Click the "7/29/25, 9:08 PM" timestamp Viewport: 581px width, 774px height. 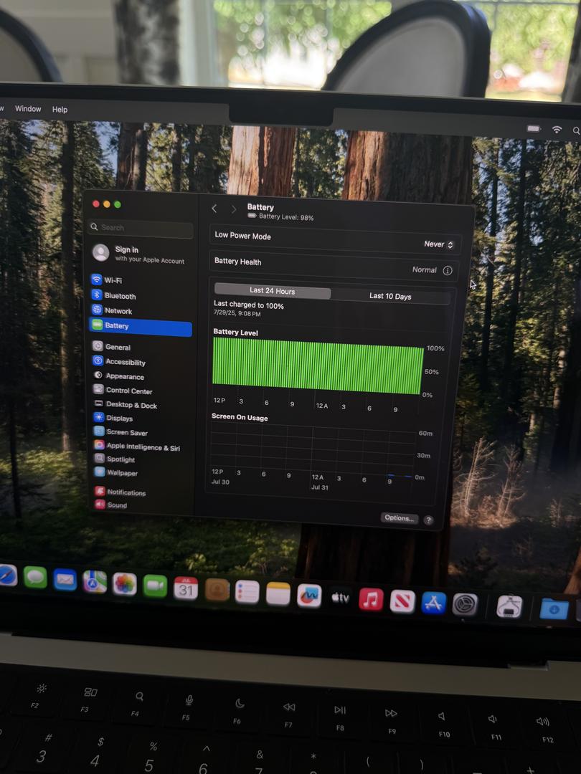(x=237, y=313)
